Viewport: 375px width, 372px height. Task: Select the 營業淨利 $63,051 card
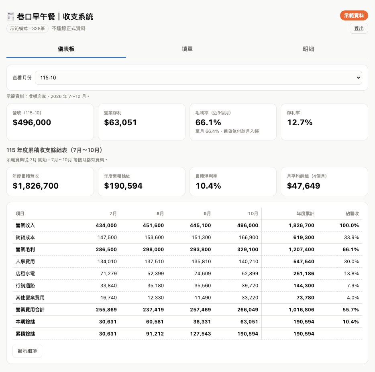pyautogui.click(x=142, y=122)
